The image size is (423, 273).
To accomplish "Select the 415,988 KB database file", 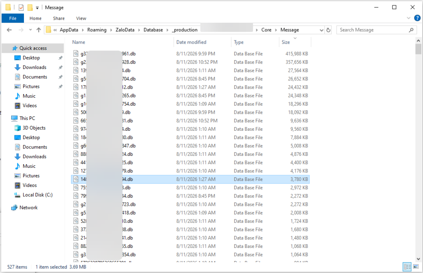I will tap(190, 54).
